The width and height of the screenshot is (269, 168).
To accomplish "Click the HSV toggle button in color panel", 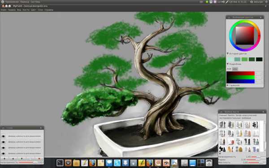I will 235,69.
